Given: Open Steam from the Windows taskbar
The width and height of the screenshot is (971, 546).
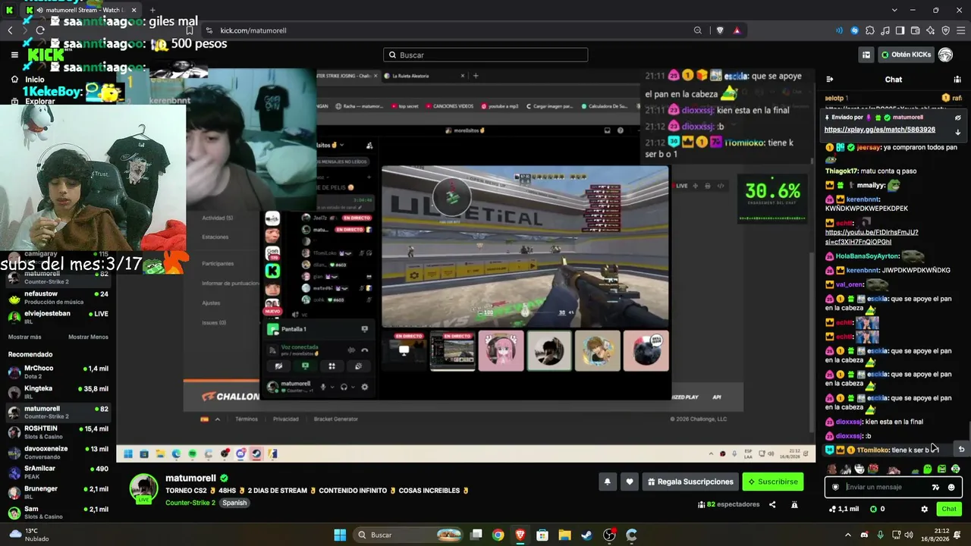Looking at the screenshot, I should 586,535.
